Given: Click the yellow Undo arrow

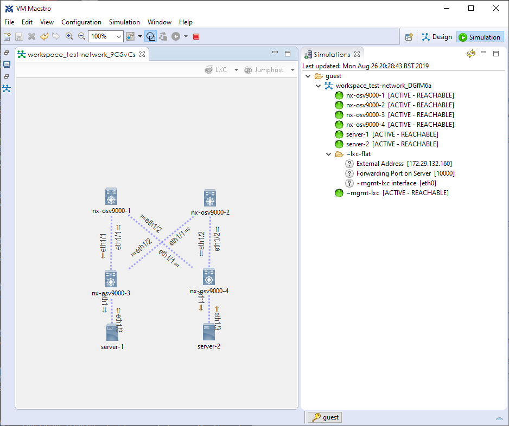Looking at the screenshot, I should [x=44, y=37].
